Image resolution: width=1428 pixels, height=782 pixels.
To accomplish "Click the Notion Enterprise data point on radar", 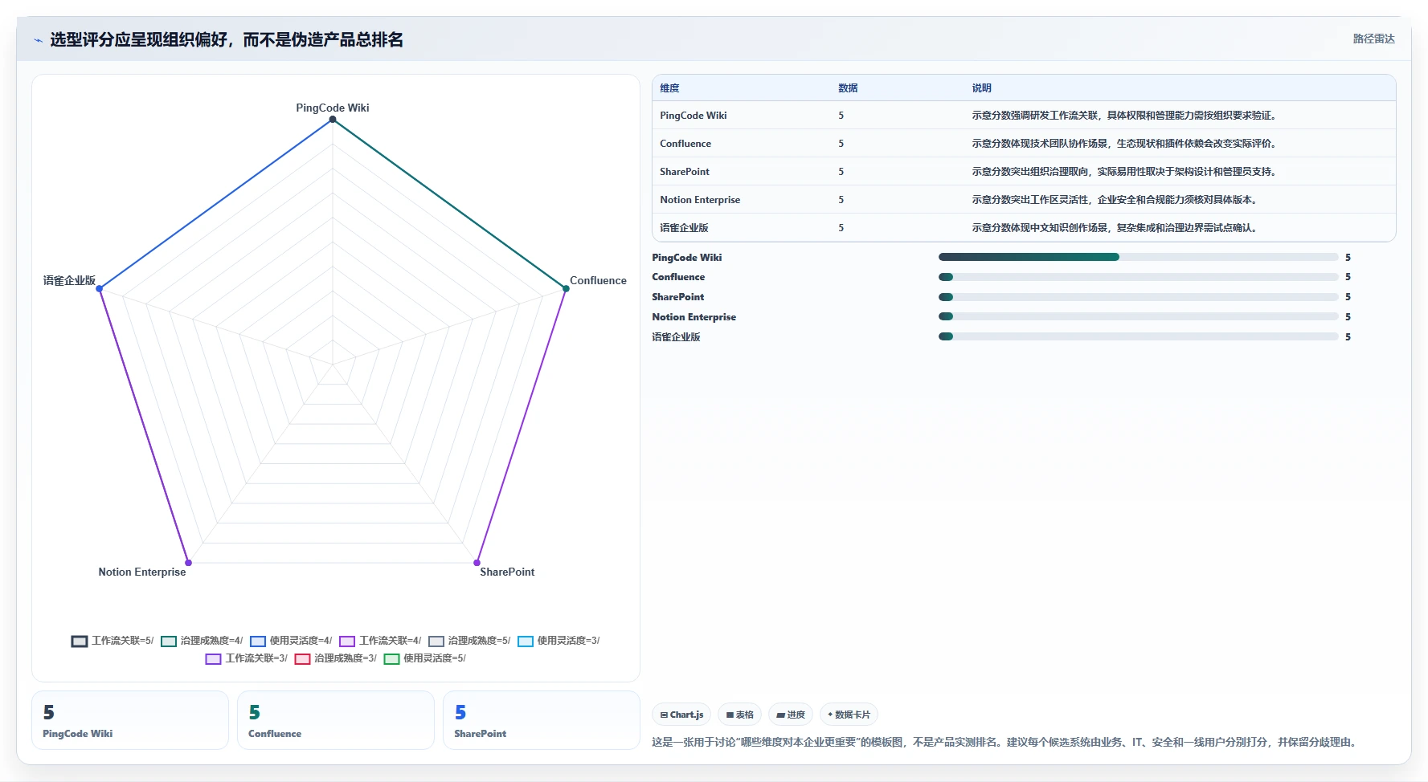I will 188,563.
